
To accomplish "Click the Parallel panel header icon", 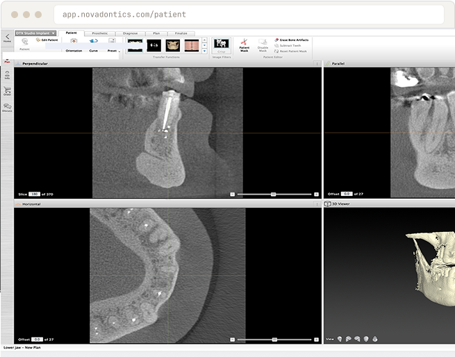I will click(328, 63).
